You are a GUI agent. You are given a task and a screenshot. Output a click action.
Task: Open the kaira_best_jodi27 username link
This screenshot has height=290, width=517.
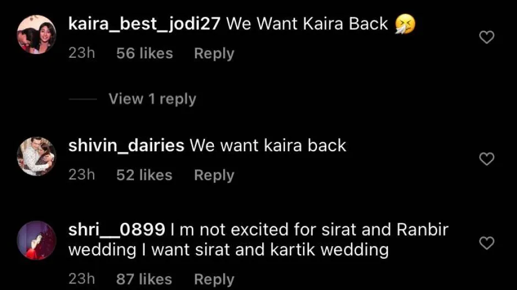144,24
